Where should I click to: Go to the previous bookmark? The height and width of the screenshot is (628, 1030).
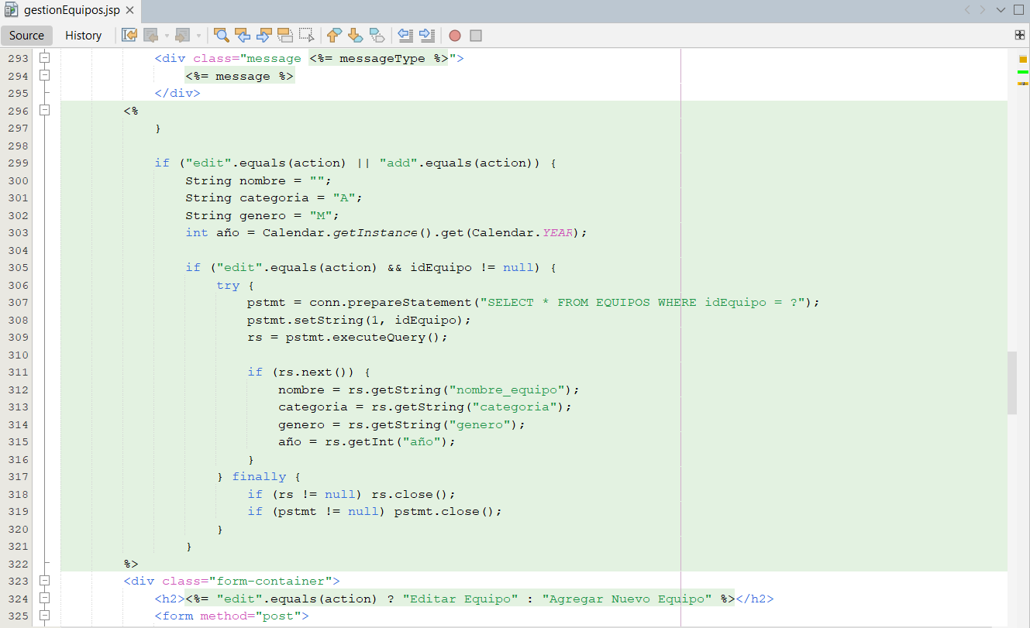pyautogui.click(x=334, y=36)
